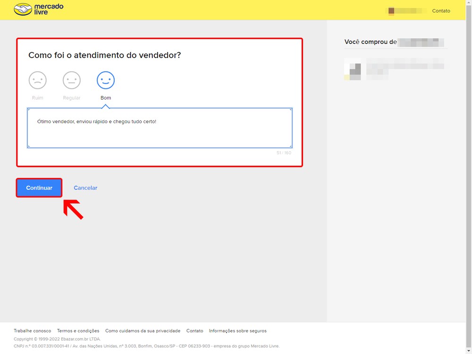
Task: Open the footer Contato link
Action: tap(194, 331)
